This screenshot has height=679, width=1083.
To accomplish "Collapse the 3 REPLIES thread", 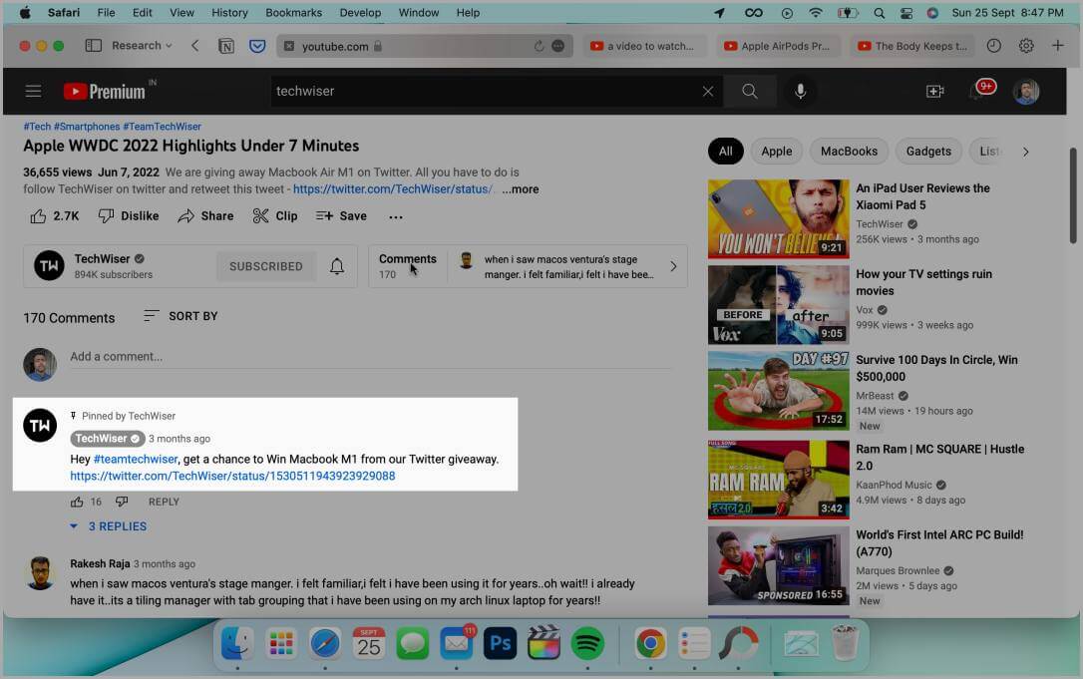I will pos(109,526).
